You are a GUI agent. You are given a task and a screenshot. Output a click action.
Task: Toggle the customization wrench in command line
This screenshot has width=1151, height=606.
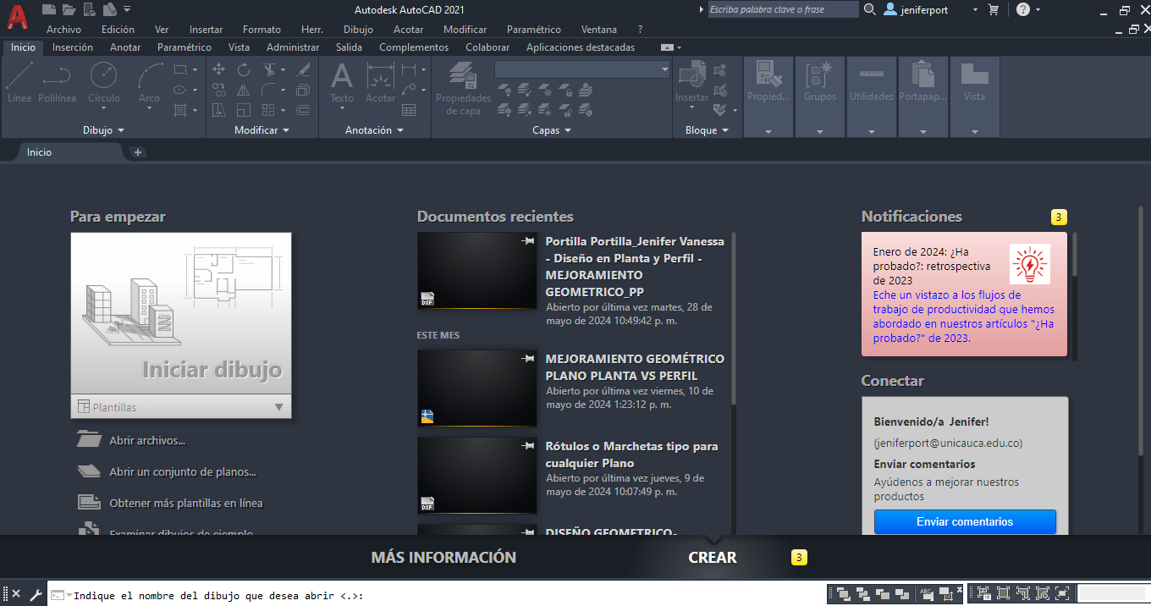[36, 593]
